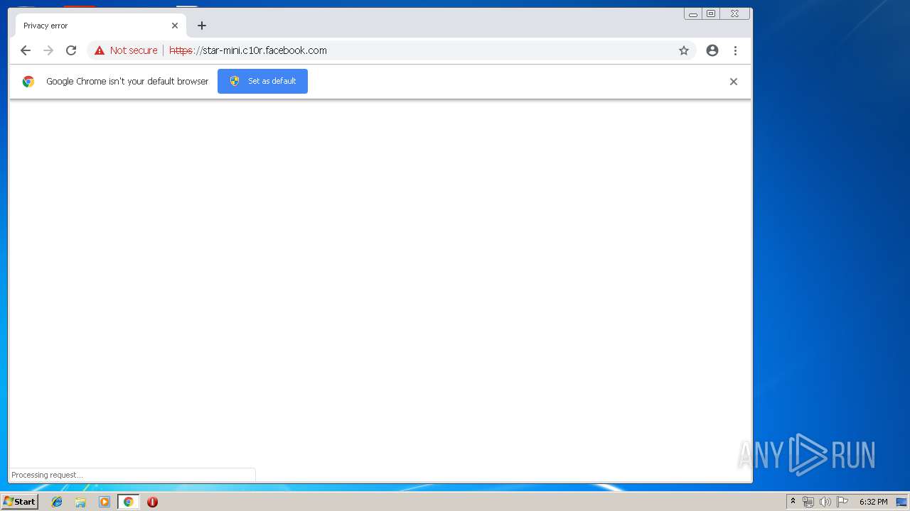Reload the current page

click(x=71, y=50)
